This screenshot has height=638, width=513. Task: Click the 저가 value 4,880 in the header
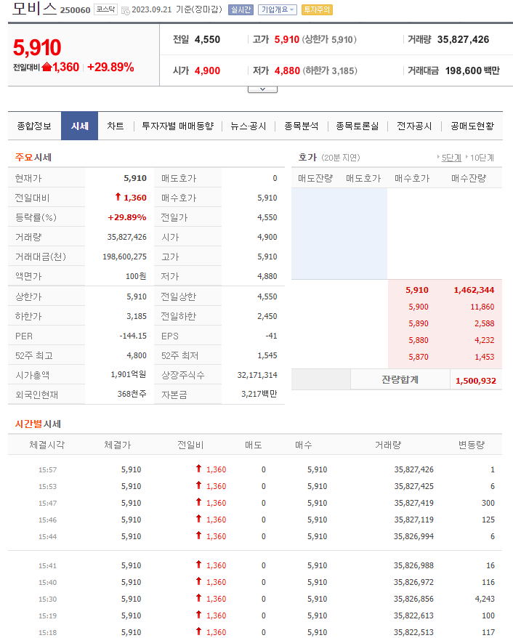287,70
